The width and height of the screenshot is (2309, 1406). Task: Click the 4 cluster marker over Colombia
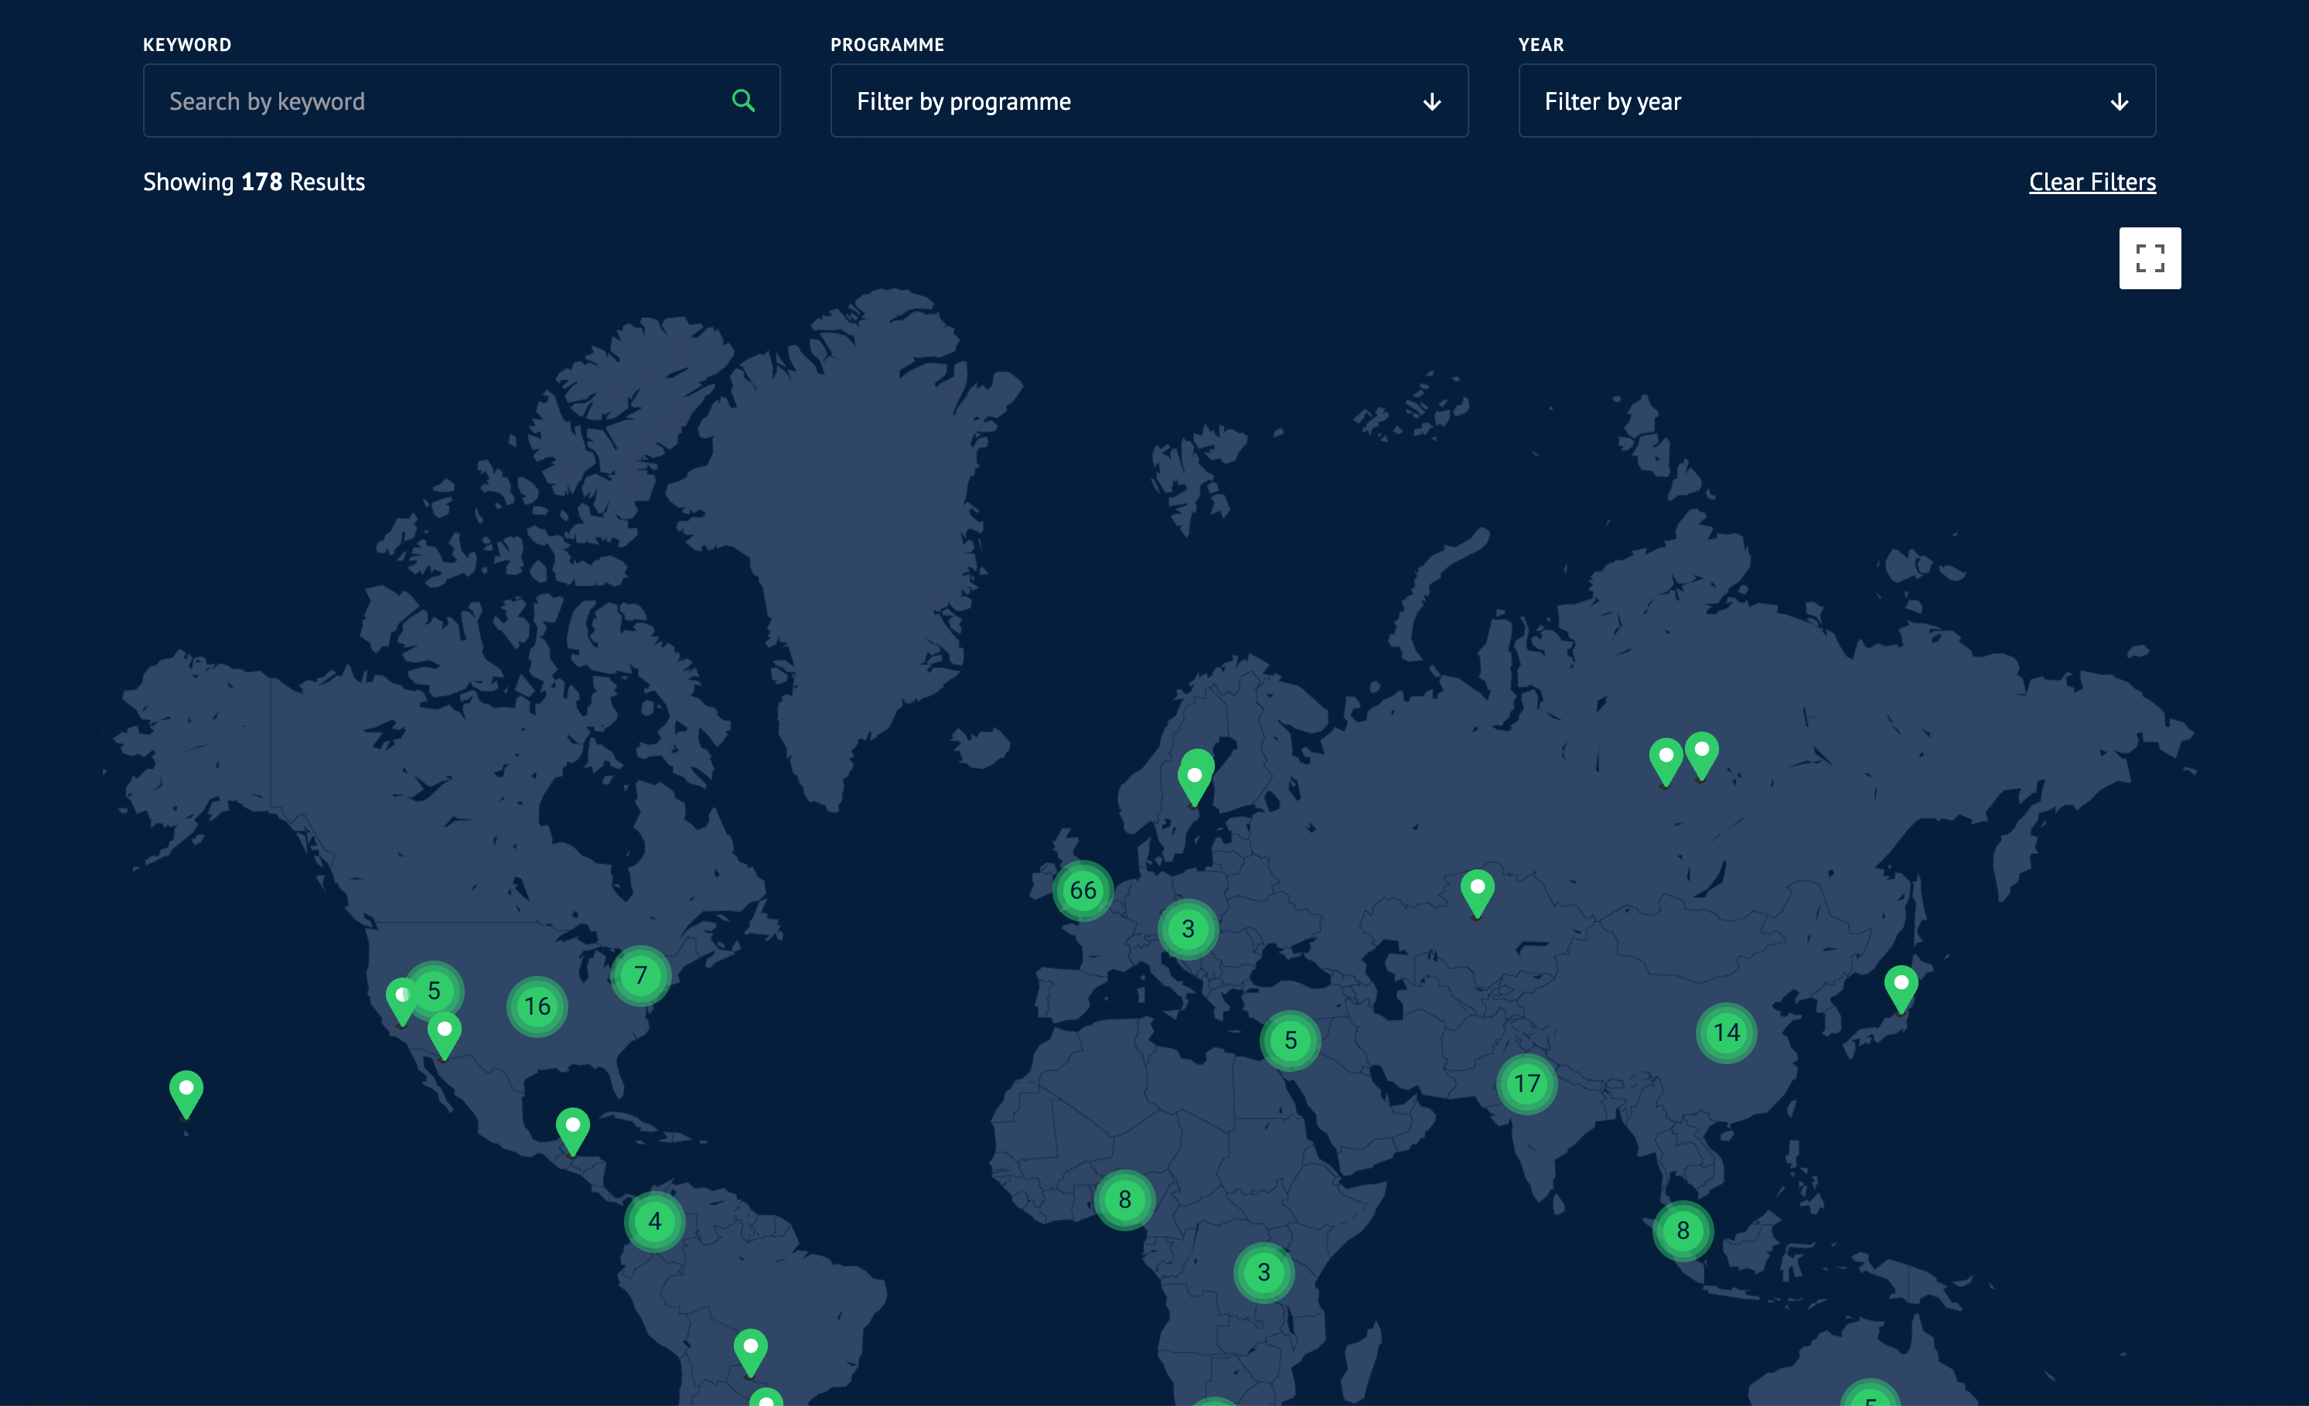click(655, 1221)
